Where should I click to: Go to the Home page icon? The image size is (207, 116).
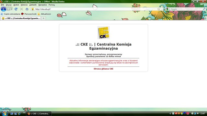point(27,9)
